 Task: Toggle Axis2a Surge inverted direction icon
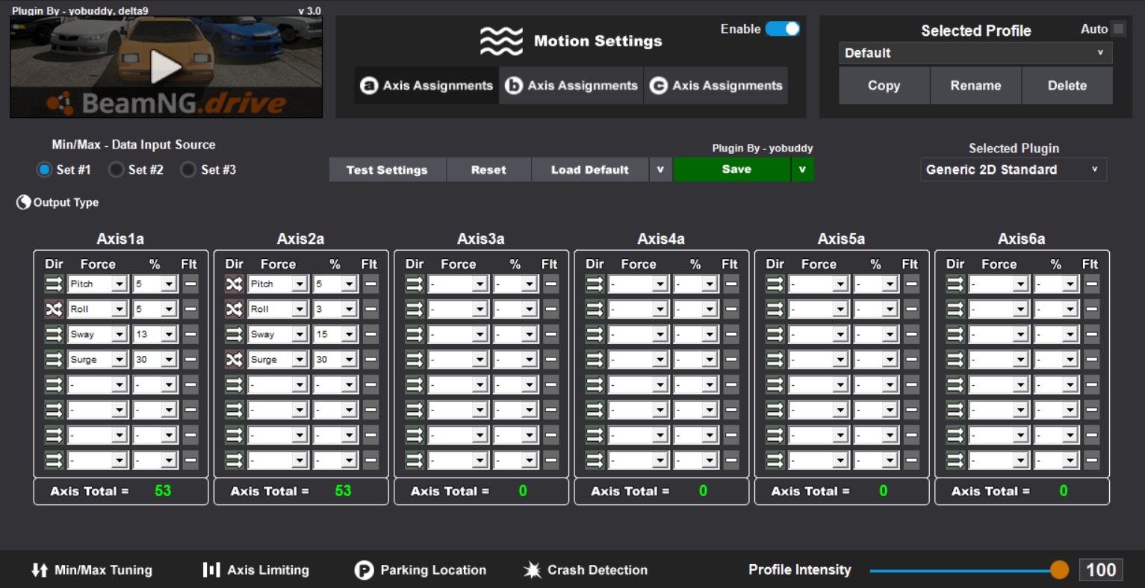coord(234,360)
